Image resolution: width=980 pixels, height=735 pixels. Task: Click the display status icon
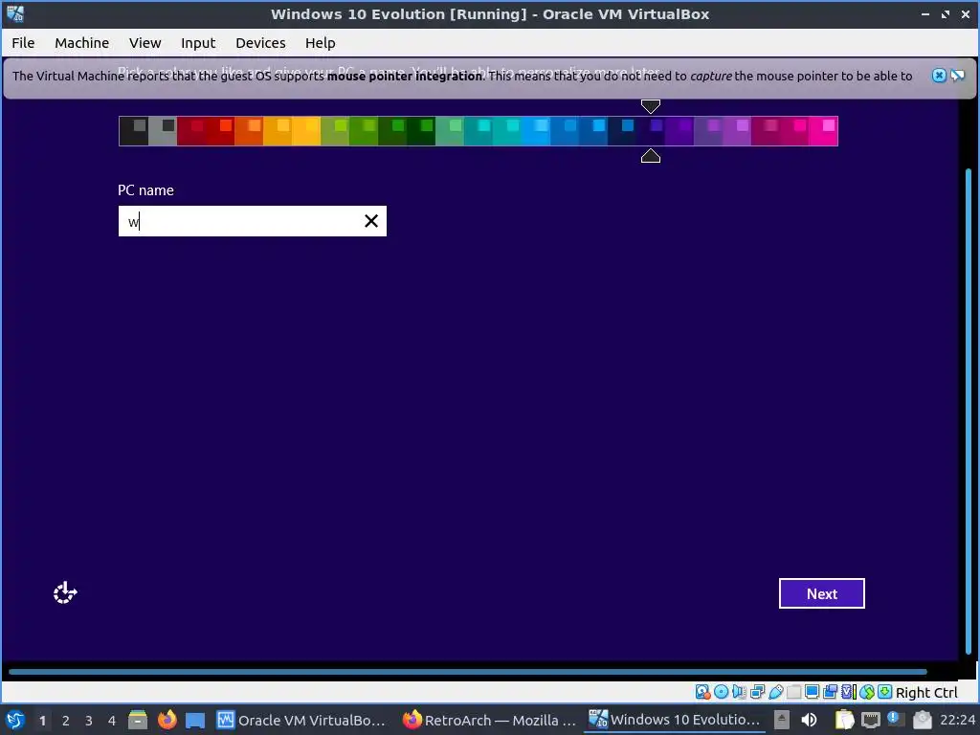(x=812, y=692)
